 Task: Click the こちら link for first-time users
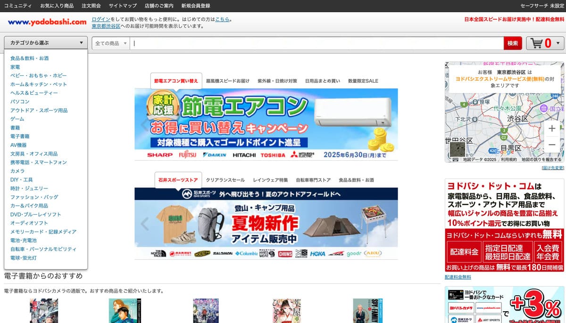(x=222, y=19)
